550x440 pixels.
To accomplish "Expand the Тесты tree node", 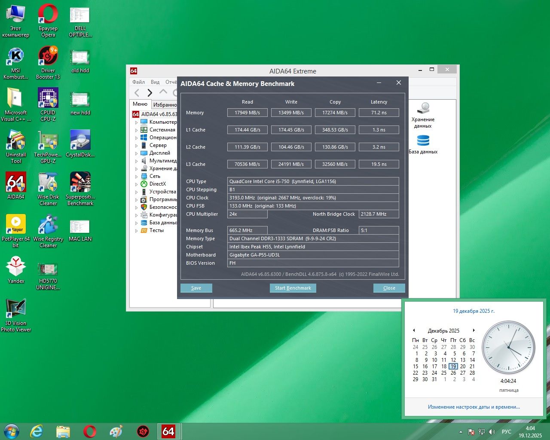I will tap(136, 231).
